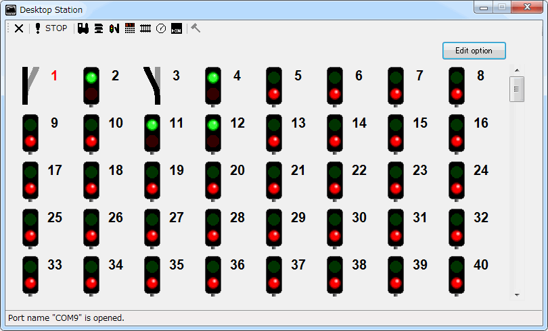Click the Edit option button
Viewport: 548px width, 331px height.
point(474,51)
